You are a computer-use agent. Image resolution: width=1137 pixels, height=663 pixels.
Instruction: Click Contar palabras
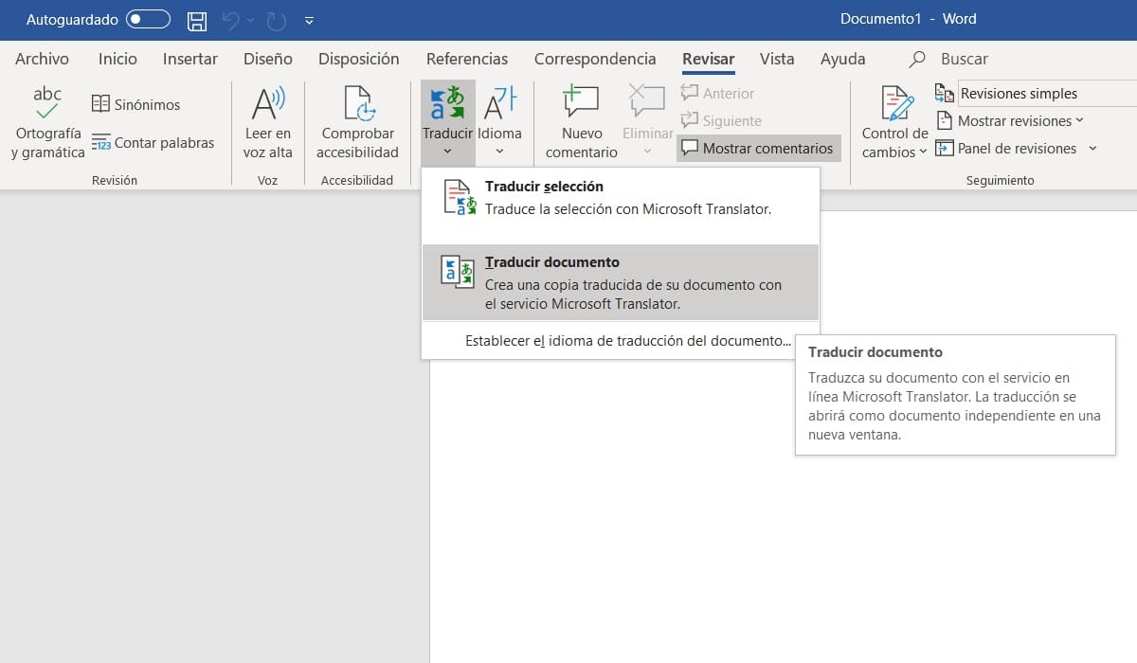(x=153, y=143)
